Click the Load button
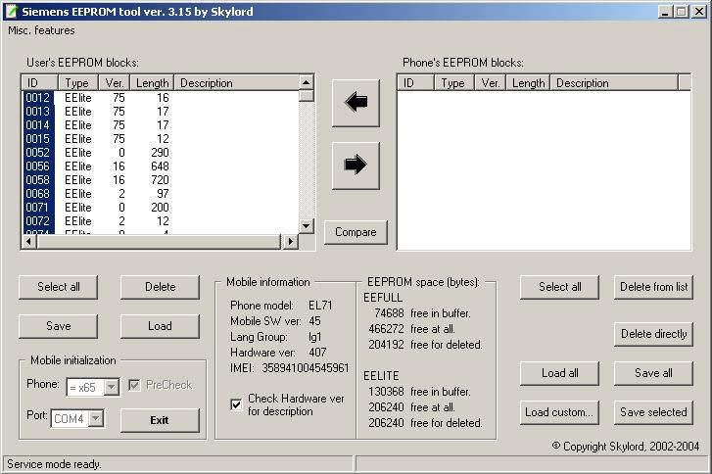 pos(160,326)
